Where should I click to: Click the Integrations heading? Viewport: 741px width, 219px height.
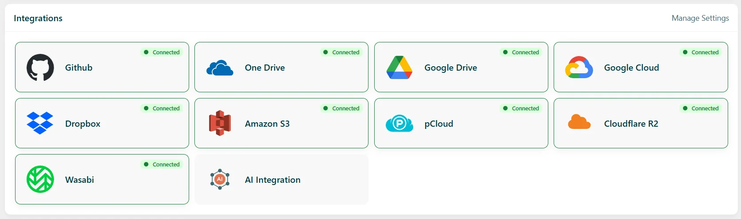click(x=38, y=18)
